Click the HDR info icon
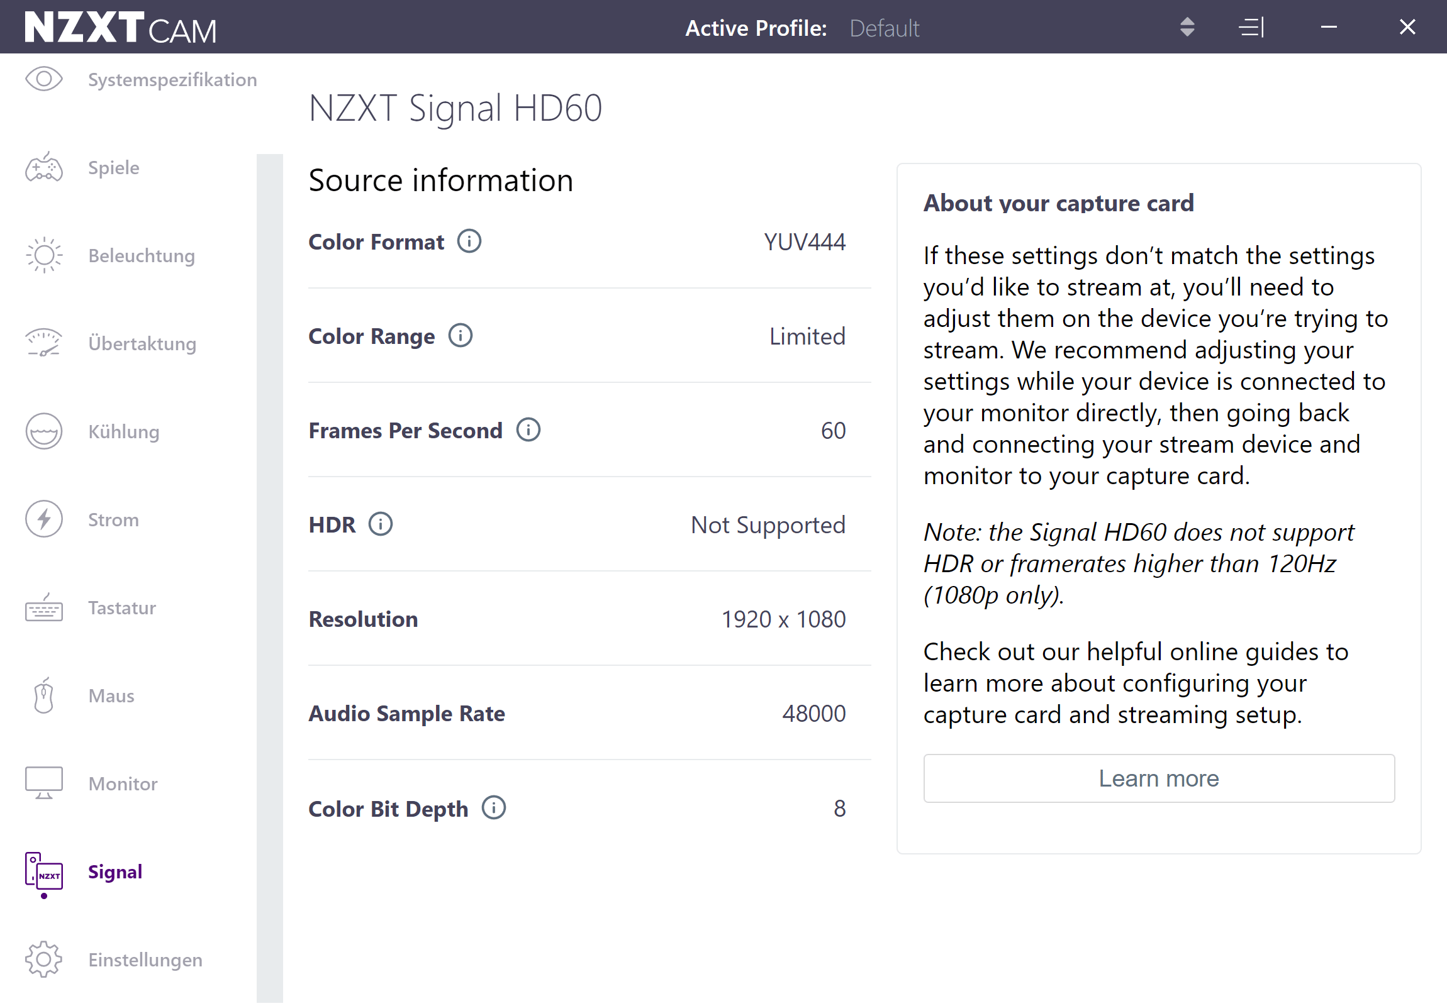Viewport: 1447px width, 1006px height. (x=380, y=524)
